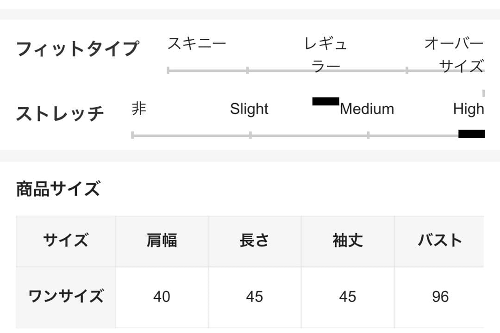This screenshot has height=333, width=500.
Task: Click the Medium stretch label
Action: point(367,109)
